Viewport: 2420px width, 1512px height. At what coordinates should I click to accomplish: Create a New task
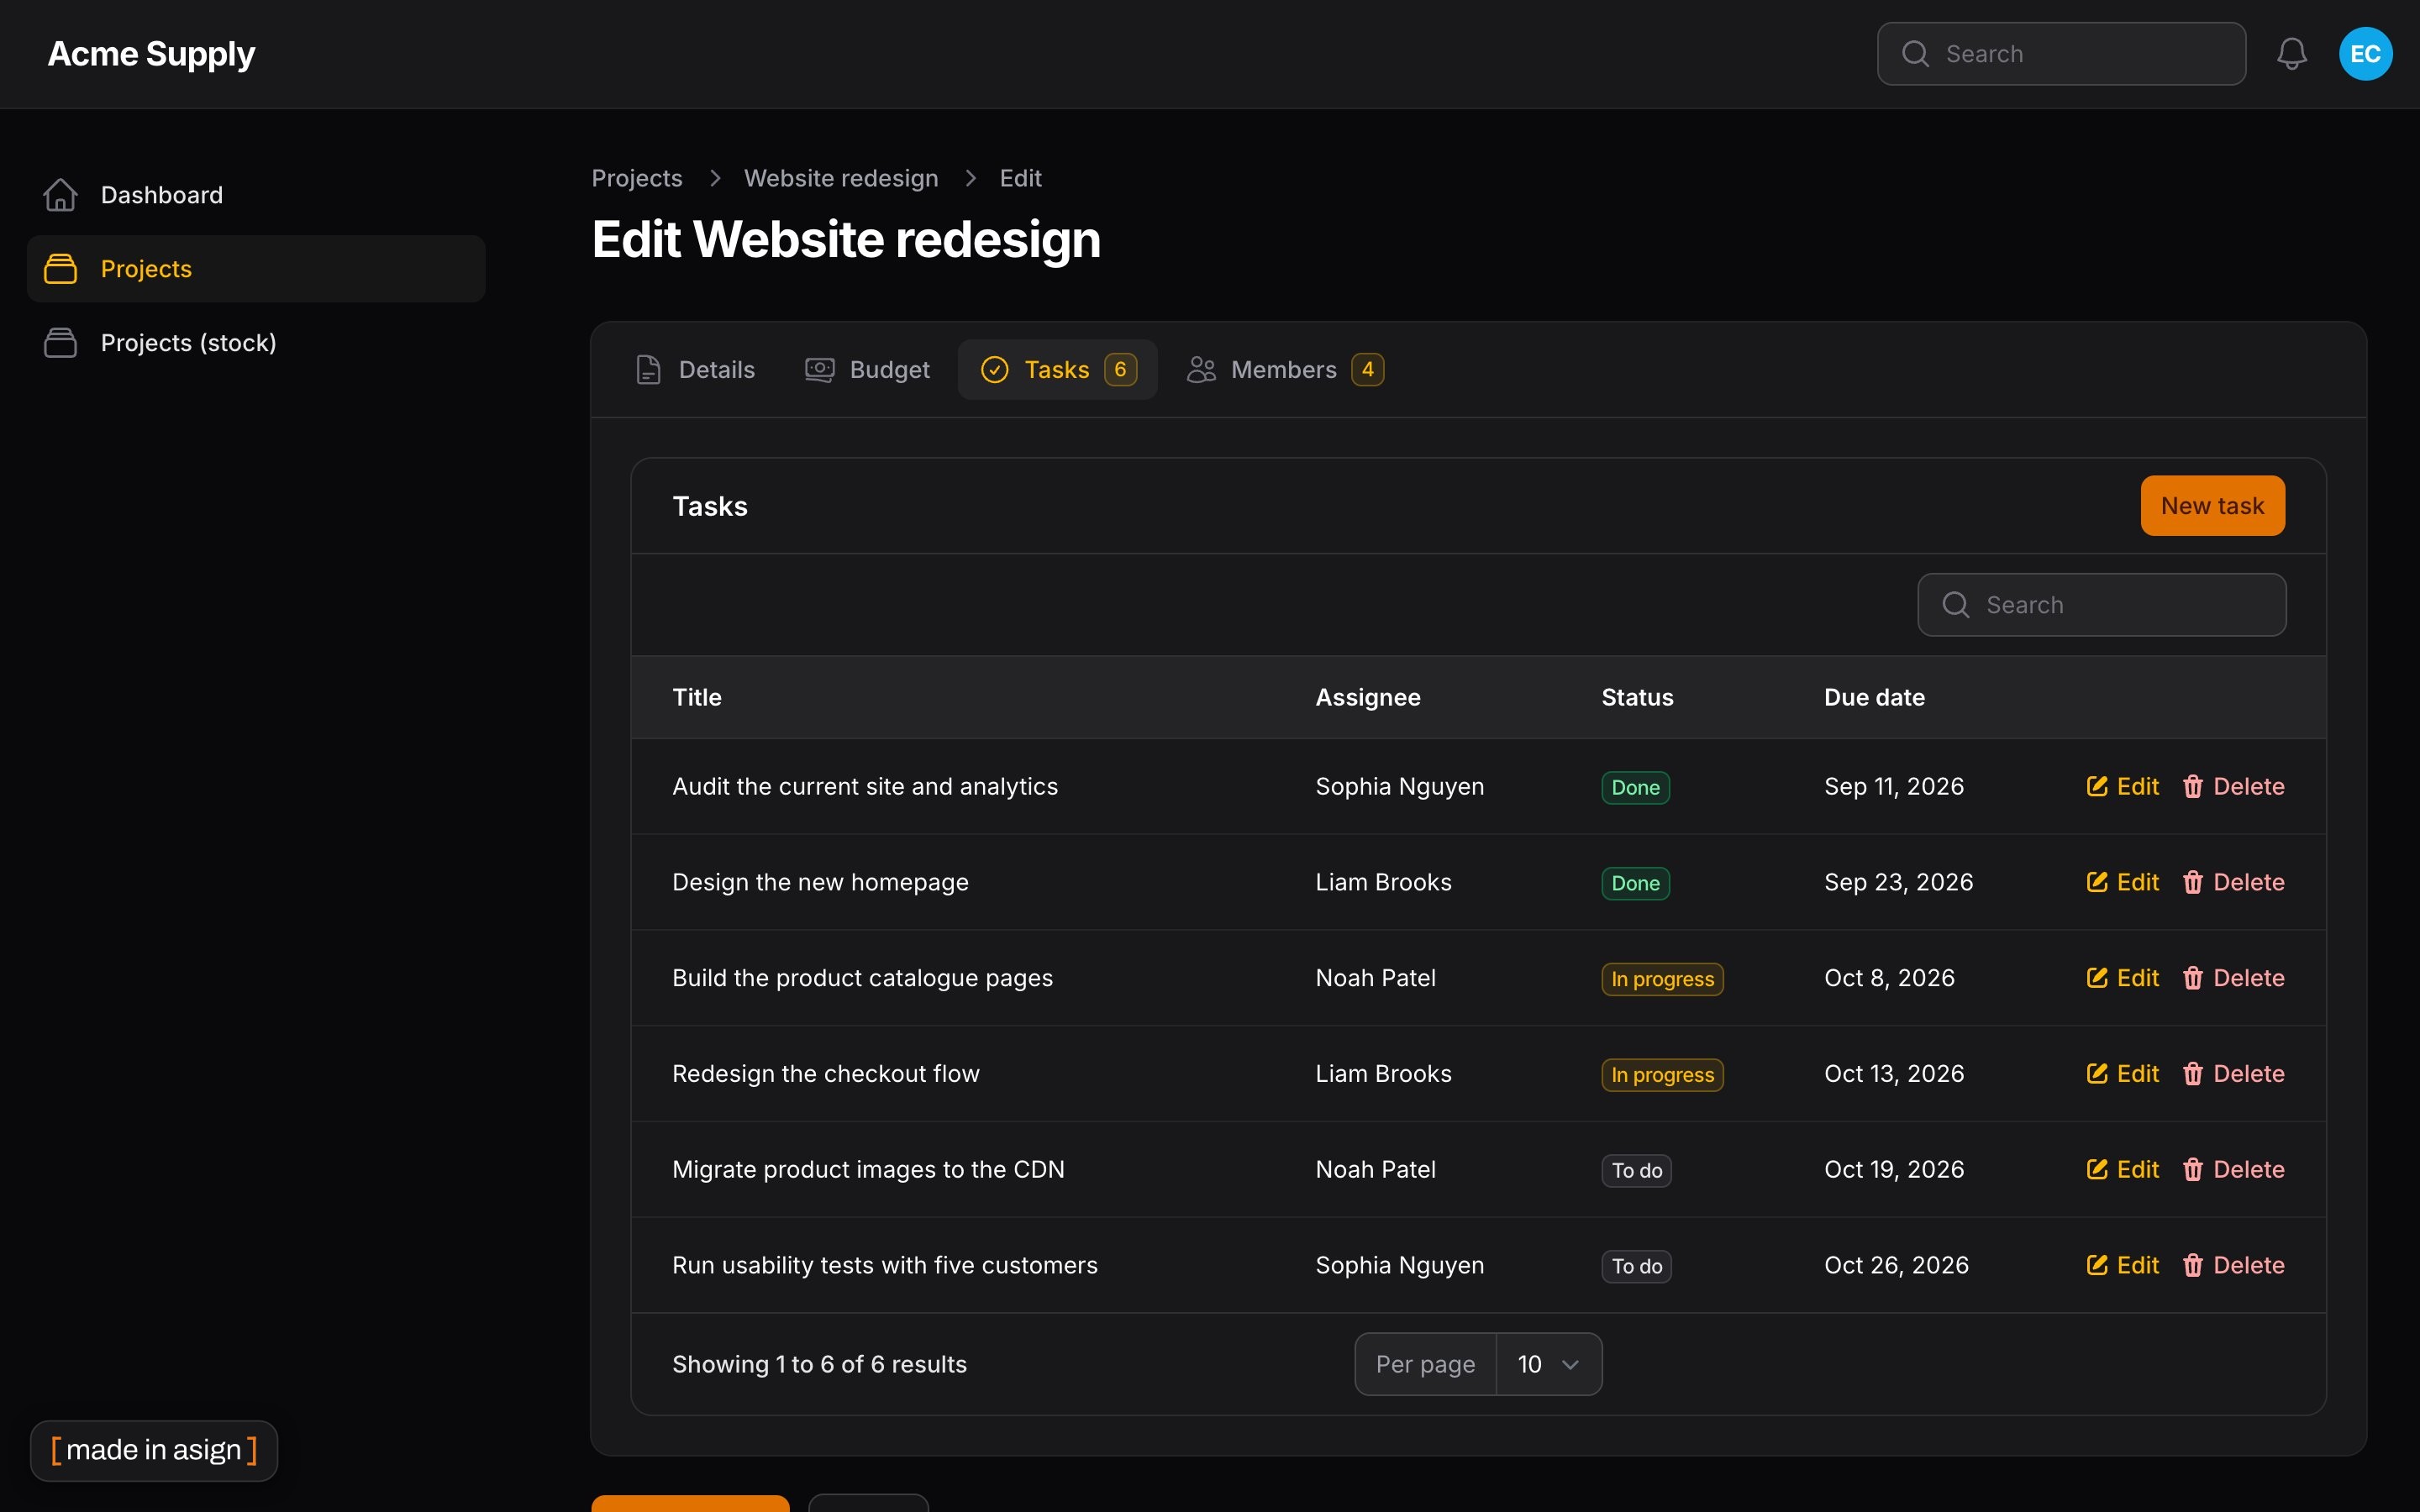pyautogui.click(x=2212, y=506)
